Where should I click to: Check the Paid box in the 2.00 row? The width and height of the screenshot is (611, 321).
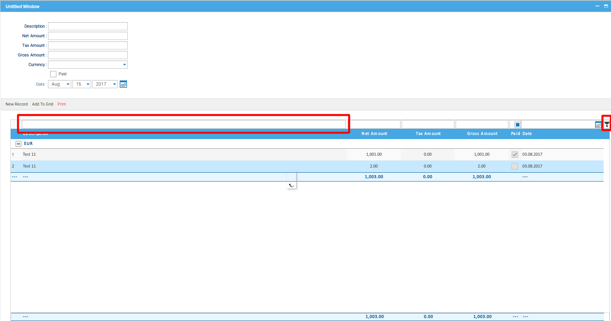pos(515,166)
